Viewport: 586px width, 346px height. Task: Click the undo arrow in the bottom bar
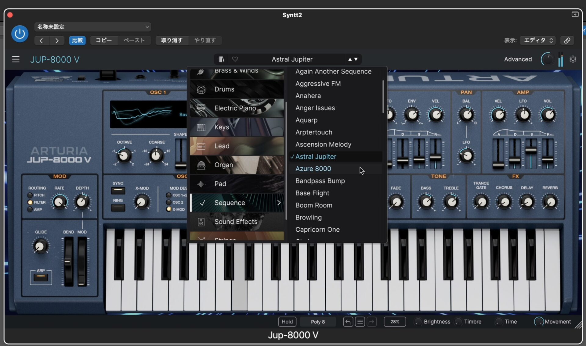coord(348,322)
